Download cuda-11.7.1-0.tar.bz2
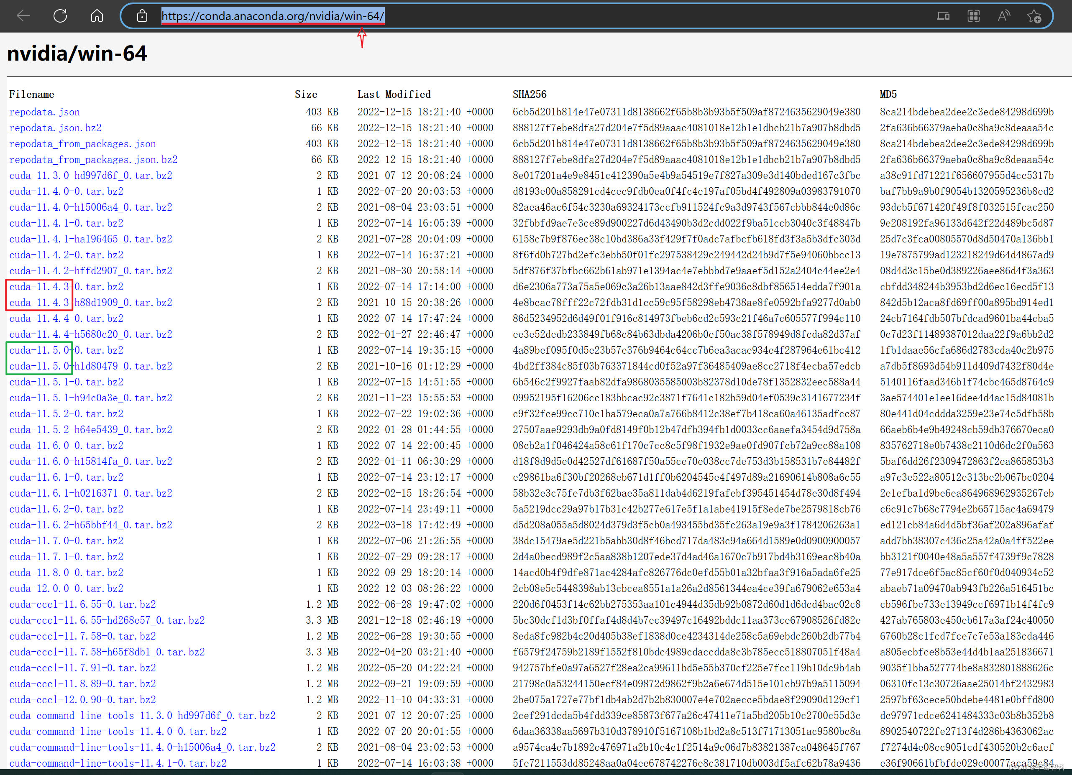The height and width of the screenshot is (775, 1072). [x=66, y=557]
